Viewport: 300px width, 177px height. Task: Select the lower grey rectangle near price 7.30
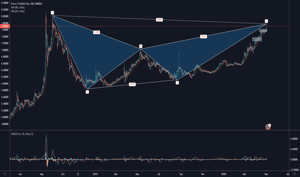click(257, 39)
